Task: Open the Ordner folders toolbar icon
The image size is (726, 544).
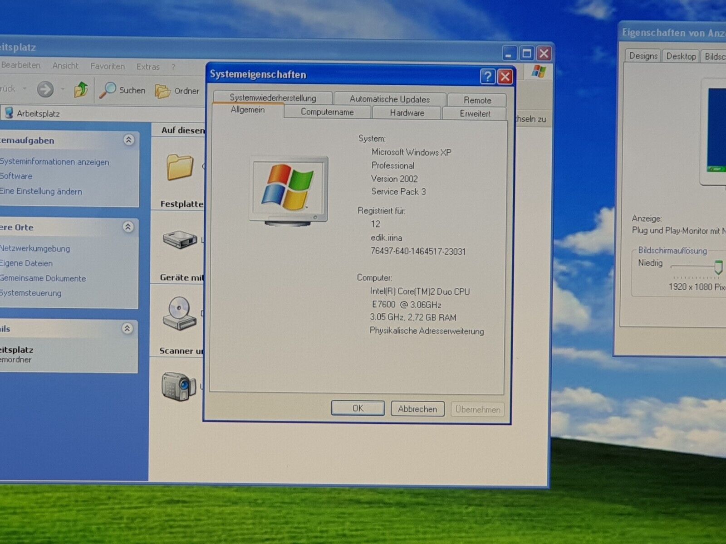Action: (x=162, y=91)
